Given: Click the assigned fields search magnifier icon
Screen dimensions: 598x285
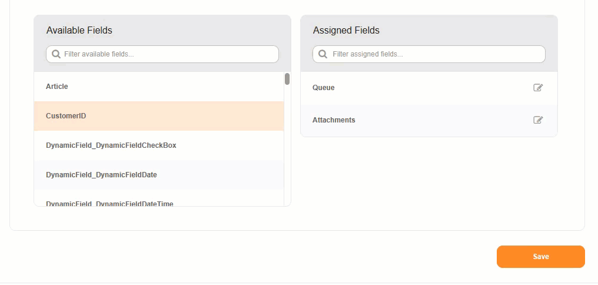Looking at the screenshot, I should [x=323, y=54].
